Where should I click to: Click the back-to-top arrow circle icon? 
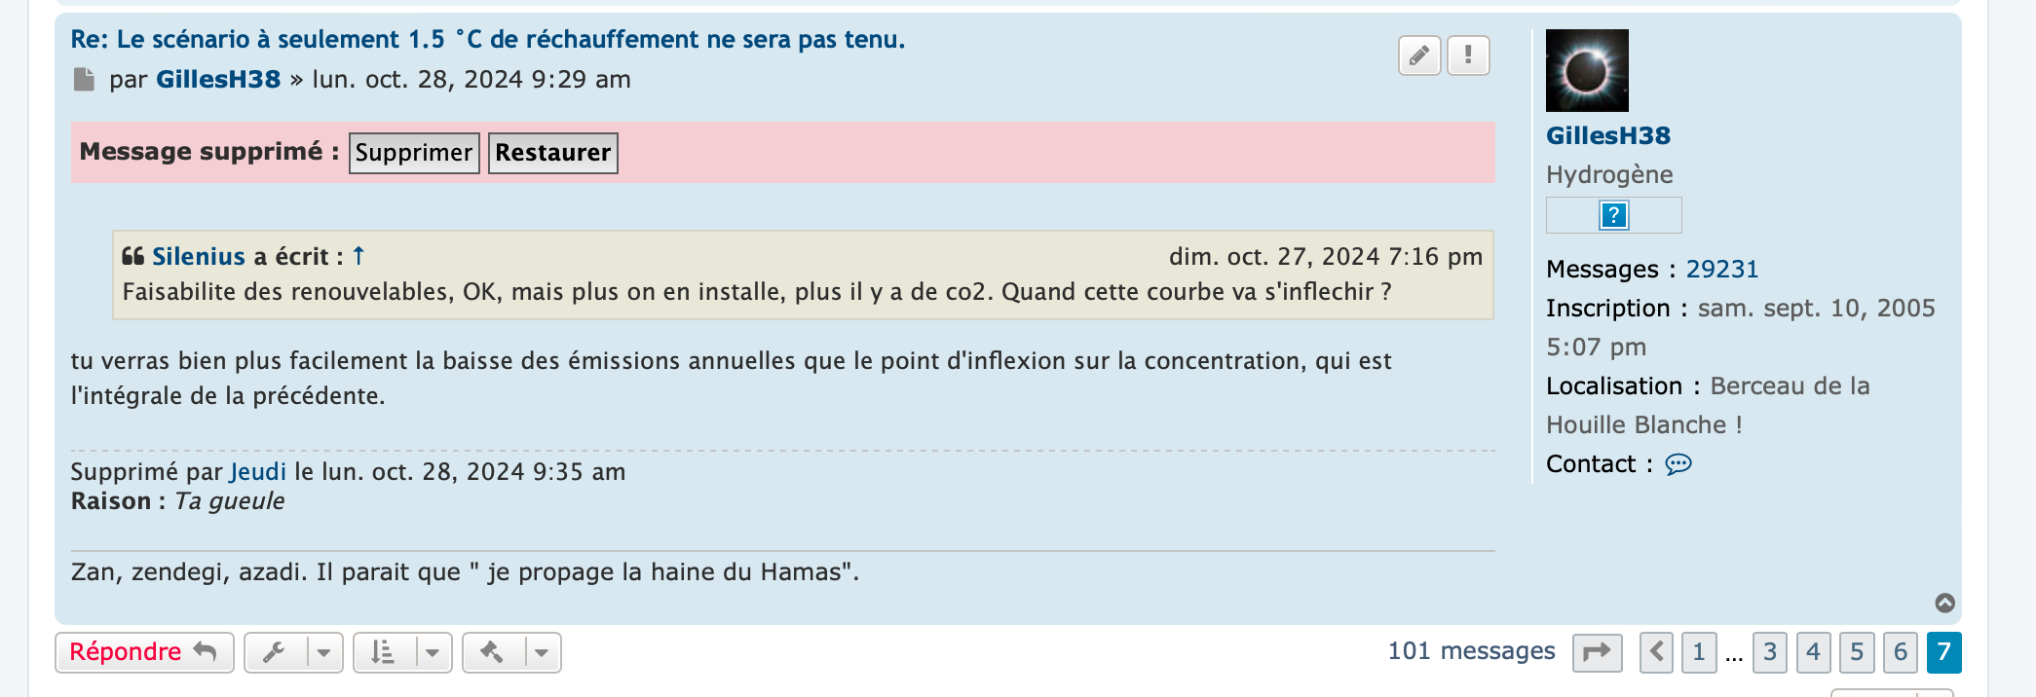pos(1944,604)
